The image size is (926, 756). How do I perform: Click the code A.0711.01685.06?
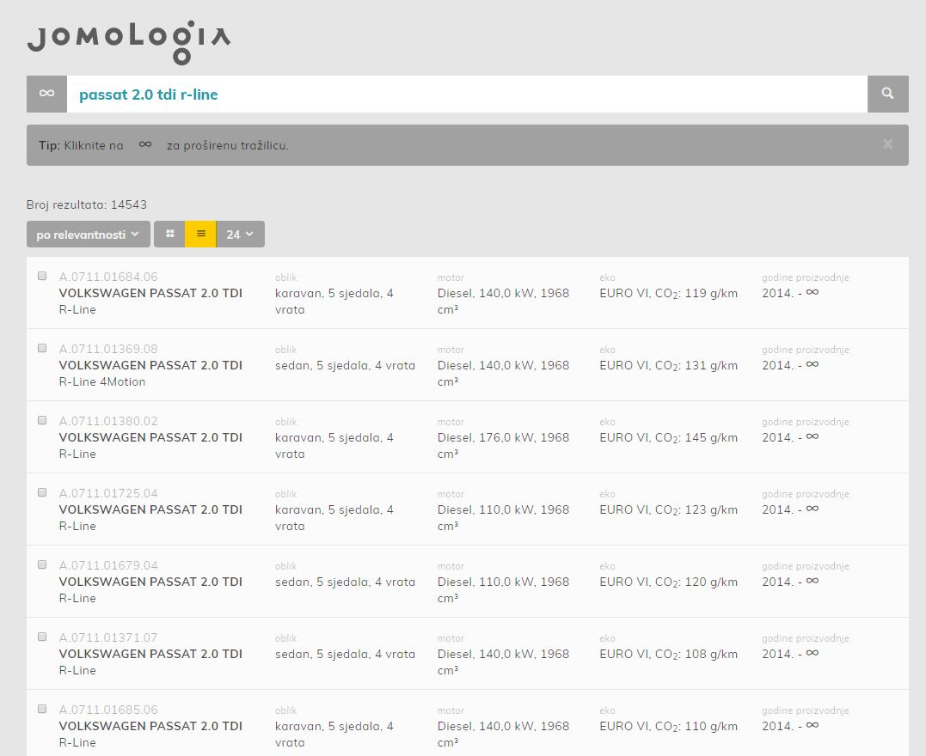pyautogui.click(x=108, y=710)
